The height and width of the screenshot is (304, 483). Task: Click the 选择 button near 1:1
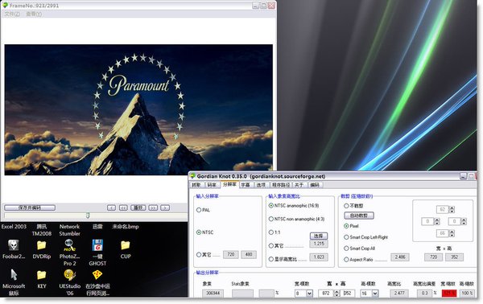[x=319, y=236]
